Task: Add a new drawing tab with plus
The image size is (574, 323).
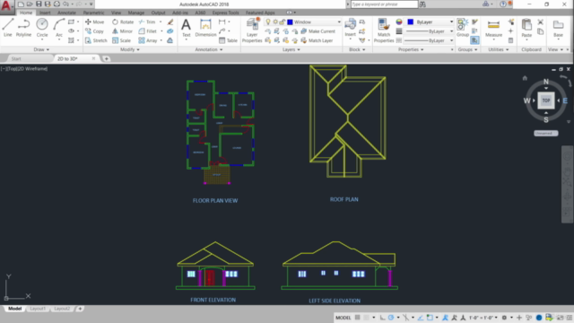Action: [x=106, y=58]
